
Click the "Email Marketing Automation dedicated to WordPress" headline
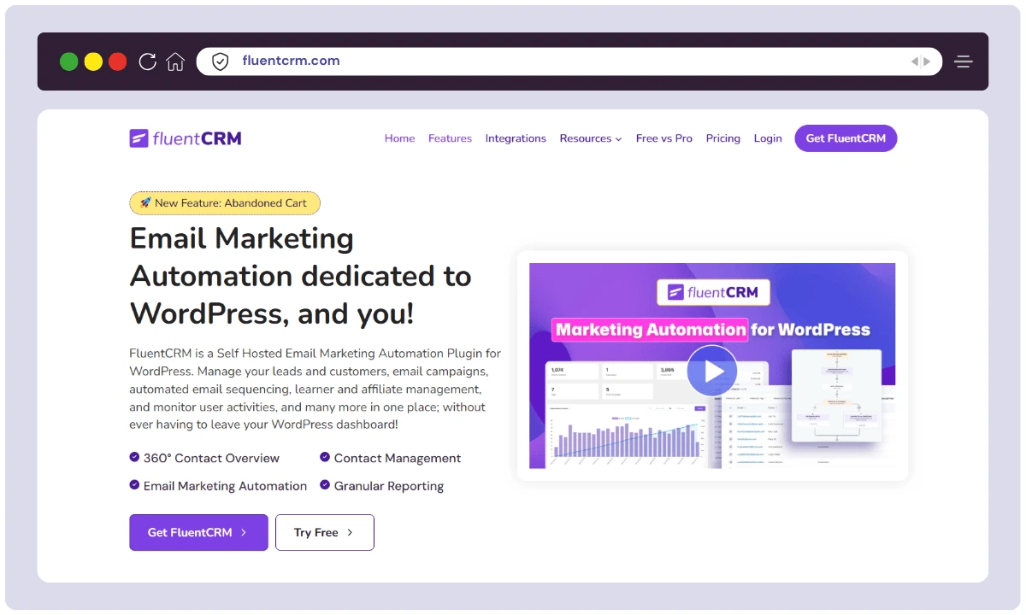(x=301, y=276)
